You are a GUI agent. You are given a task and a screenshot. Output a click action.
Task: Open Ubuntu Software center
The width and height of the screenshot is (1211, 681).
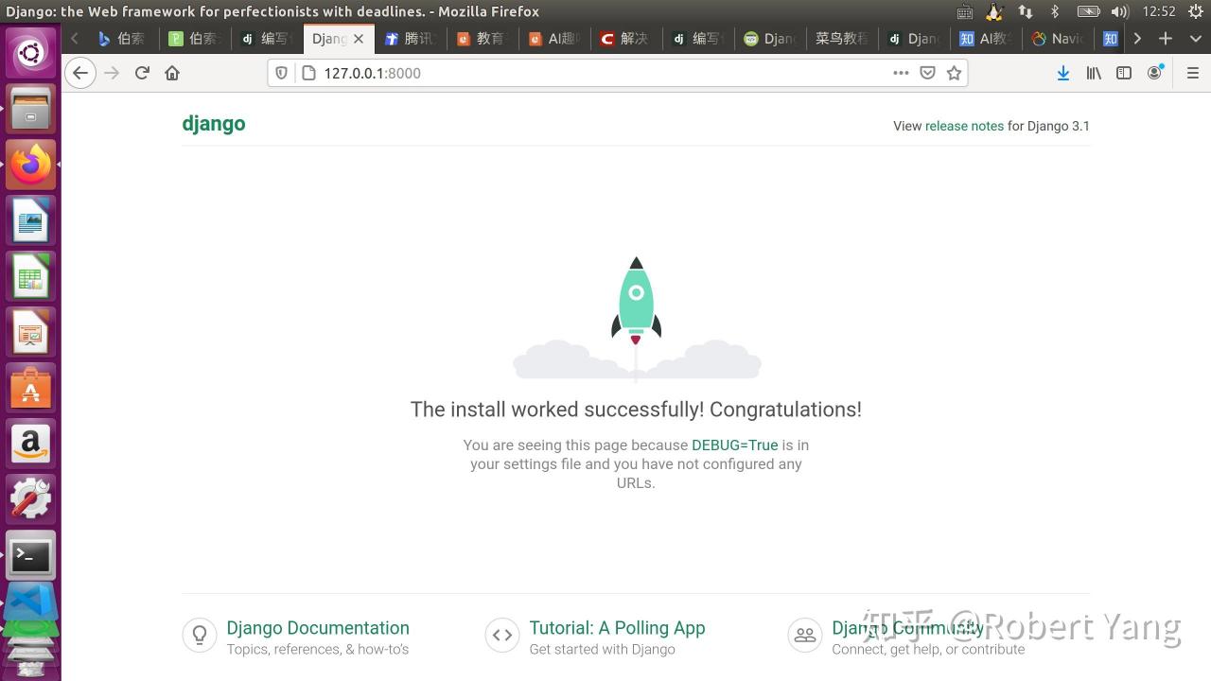click(x=30, y=388)
